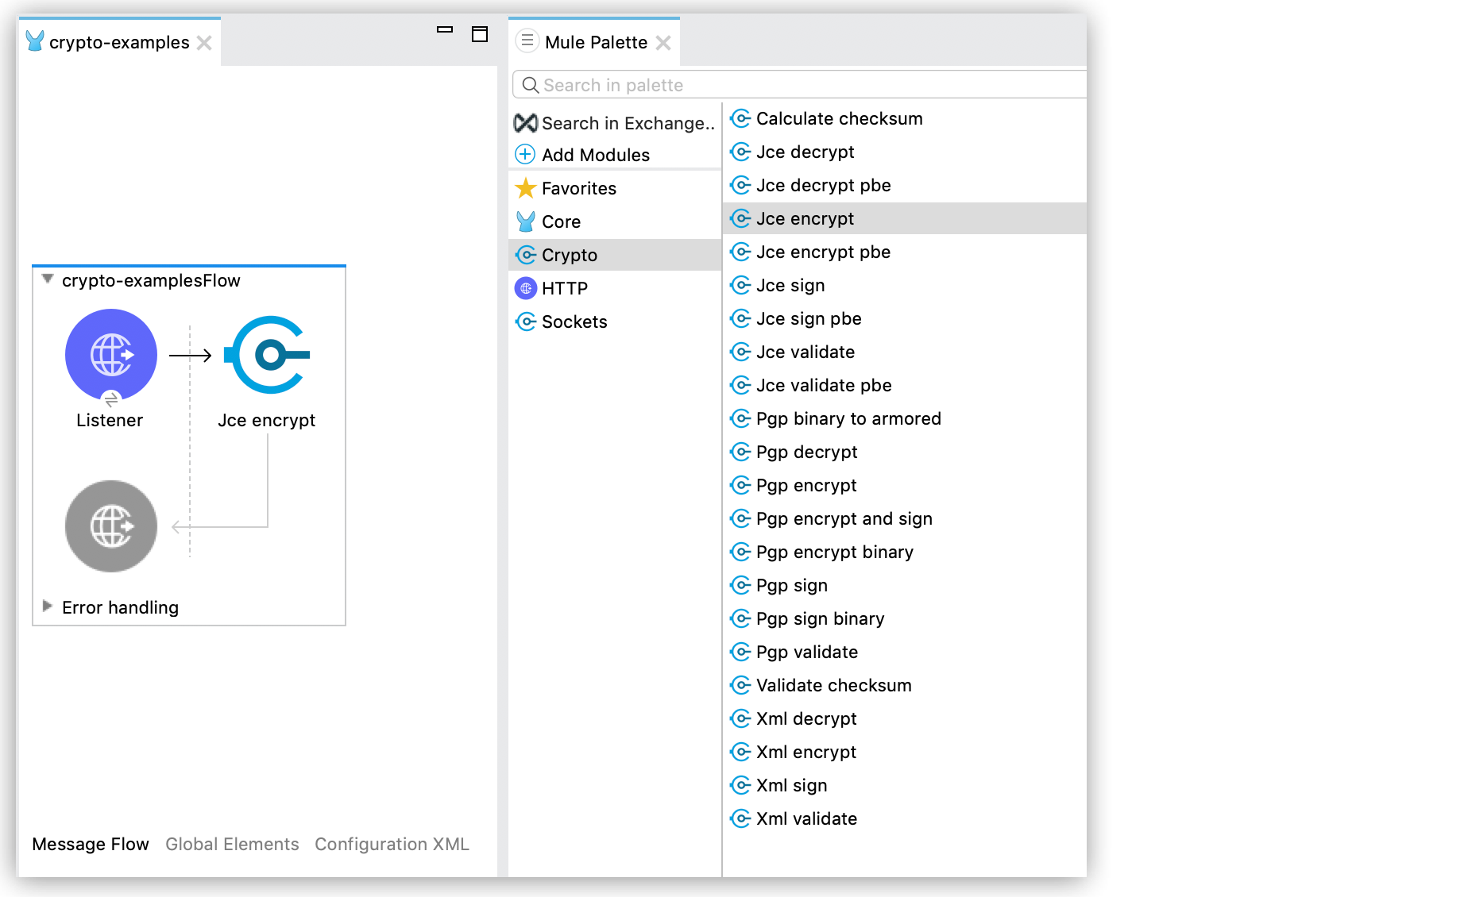Image resolution: width=1468 pixels, height=897 pixels.
Task: Open Search in Exchange from palette
Action: click(616, 123)
